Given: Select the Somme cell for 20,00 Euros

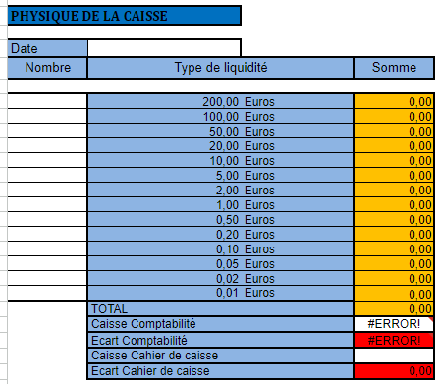Looking at the screenshot, I should [394, 145].
